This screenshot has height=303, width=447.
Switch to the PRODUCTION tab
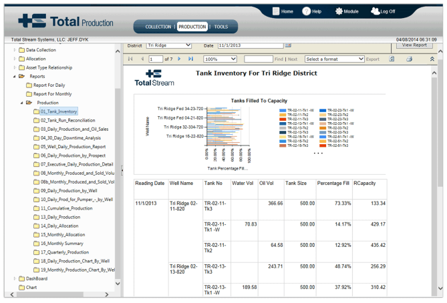click(x=192, y=27)
